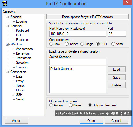
Task: Select the Raw connection type
Action: [51, 44]
